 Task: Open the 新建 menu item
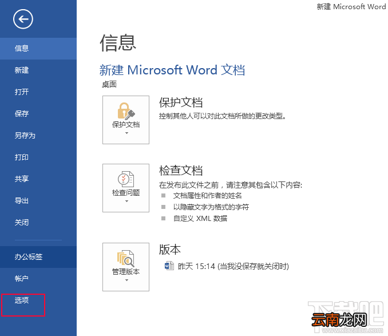point(38,70)
